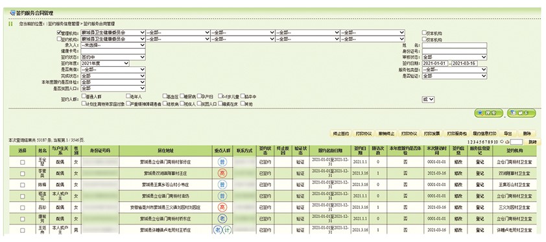Click the 高 badge in the 双涧镇 row
The image size is (546, 242).
click(222, 173)
